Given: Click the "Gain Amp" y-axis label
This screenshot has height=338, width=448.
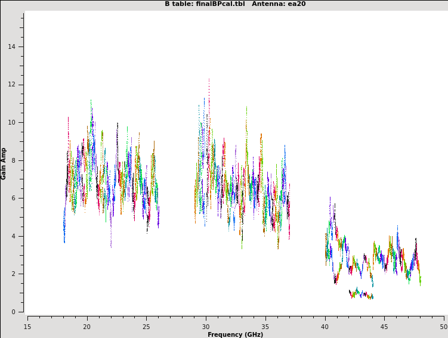Looking at the screenshot, I should (4, 163).
